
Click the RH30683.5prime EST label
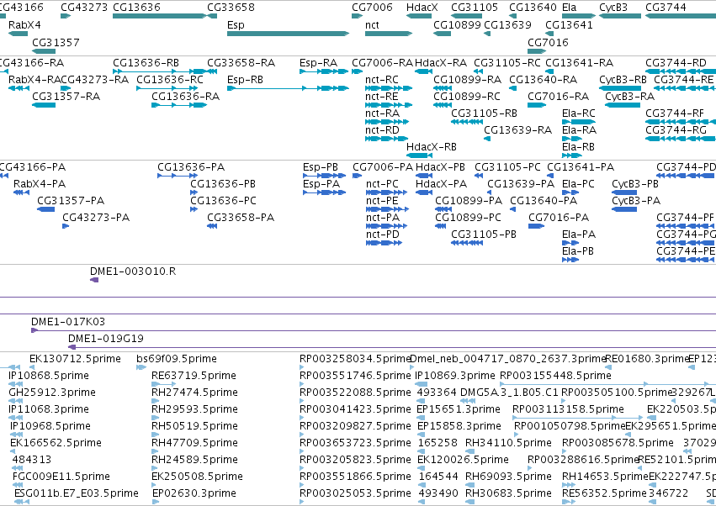click(508, 493)
